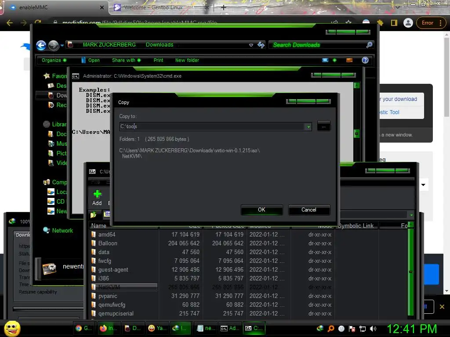This screenshot has width=450, height=337.
Task: Select the guest-agent folder in 7-Zip
Action: point(113,270)
